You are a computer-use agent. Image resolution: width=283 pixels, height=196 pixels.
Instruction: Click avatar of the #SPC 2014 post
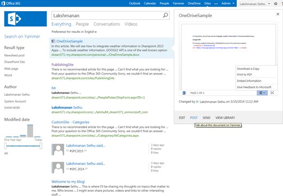click(x=58, y=168)
